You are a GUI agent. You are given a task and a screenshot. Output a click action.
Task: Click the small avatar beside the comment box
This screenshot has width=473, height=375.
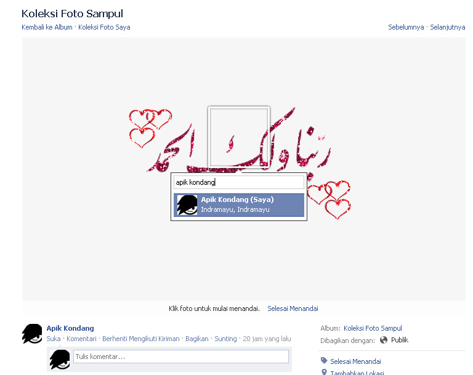[x=60, y=360]
